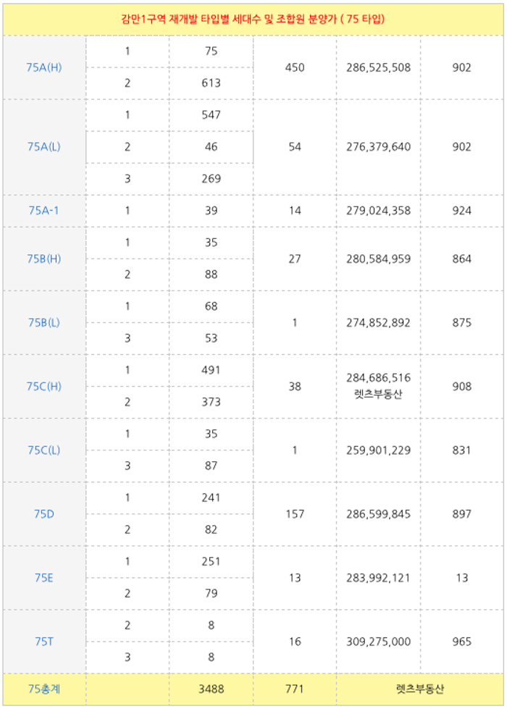Select the 965 value in 75T row

pos(462,641)
